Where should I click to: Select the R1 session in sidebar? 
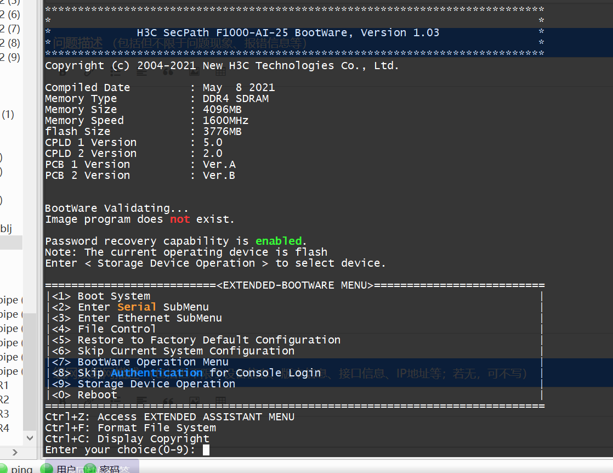click(5, 385)
